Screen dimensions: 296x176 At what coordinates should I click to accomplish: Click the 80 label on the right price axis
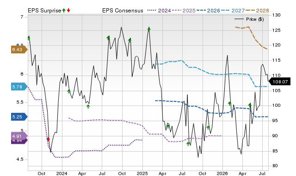click(275, 166)
